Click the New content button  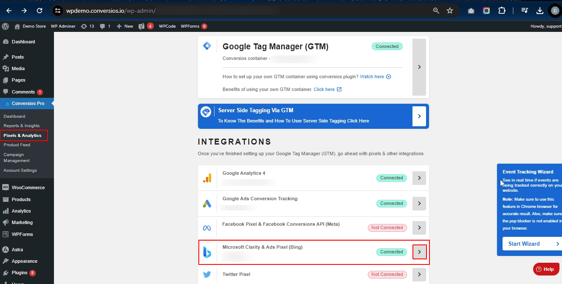click(x=124, y=26)
